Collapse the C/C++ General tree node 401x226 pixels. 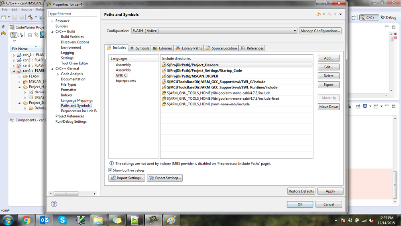tap(53, 69)
